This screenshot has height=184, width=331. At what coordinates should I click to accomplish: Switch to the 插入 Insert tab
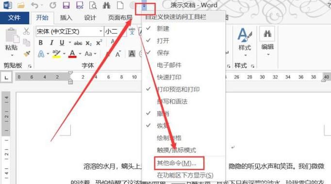tap(66, 18)
